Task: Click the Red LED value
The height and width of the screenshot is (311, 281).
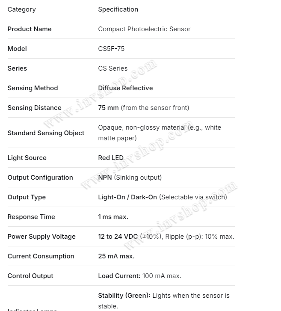Action: (111, 158)
